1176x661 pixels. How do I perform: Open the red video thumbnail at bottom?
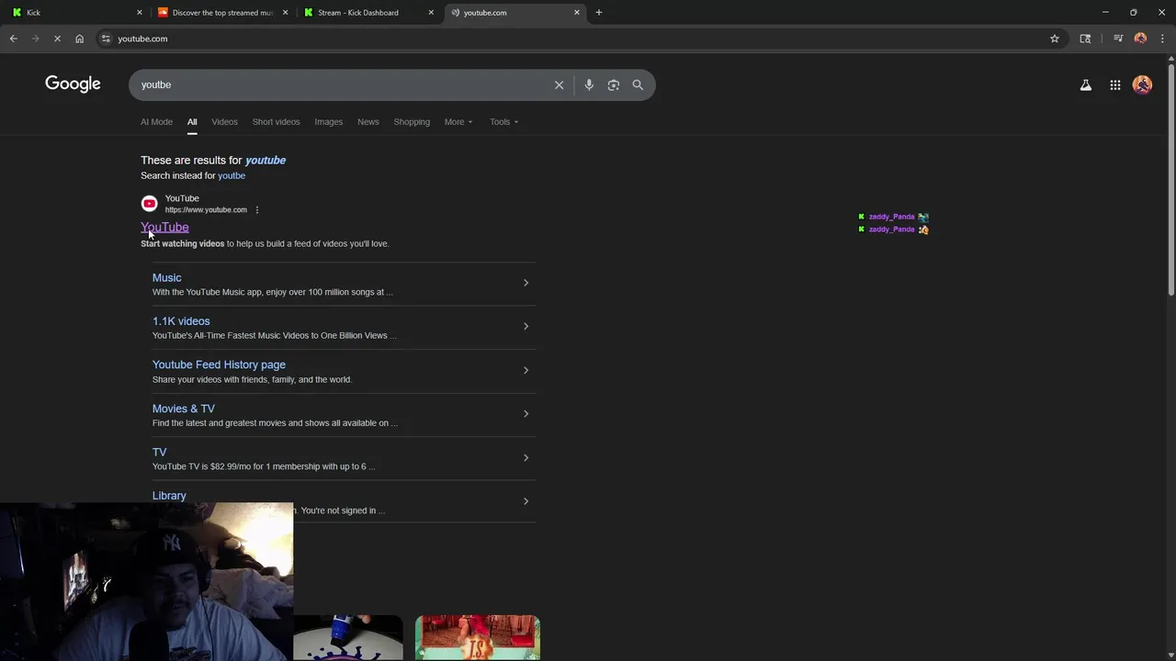478,637
